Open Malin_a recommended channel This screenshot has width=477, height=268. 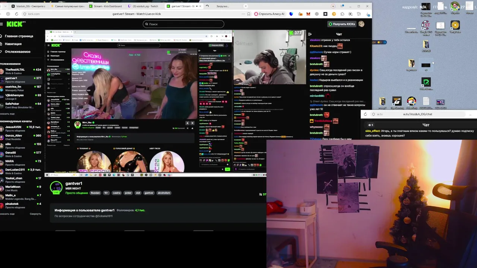click(x=21, y=197)
